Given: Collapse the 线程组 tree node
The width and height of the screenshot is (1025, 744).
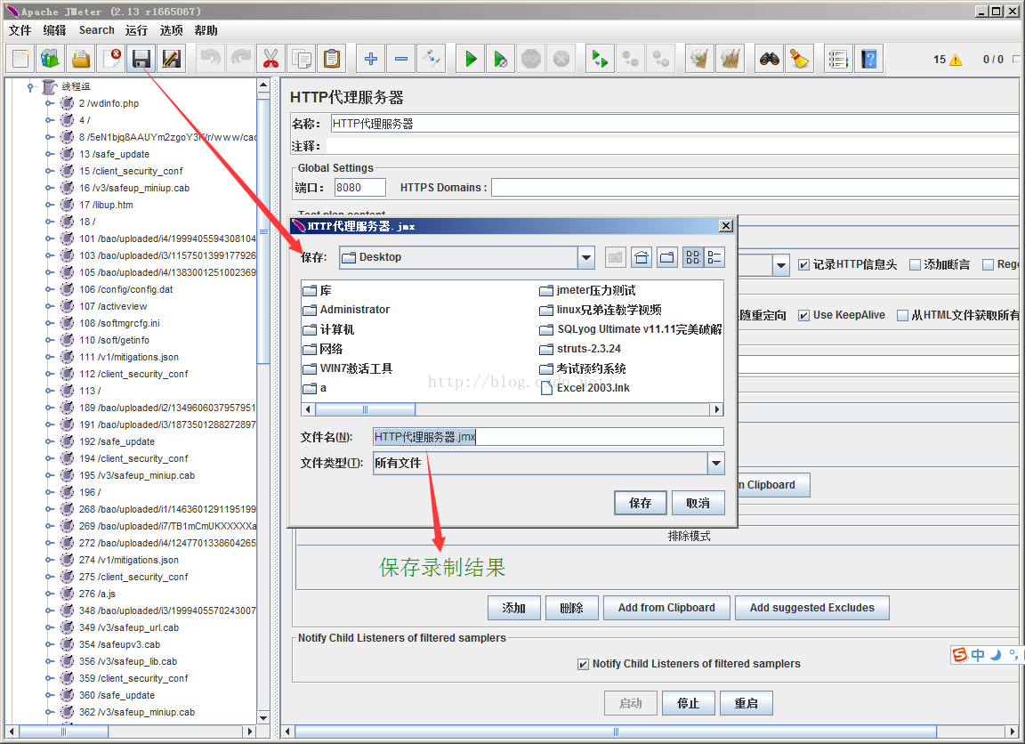Looking at the screenshot, I should click(30, 86).
